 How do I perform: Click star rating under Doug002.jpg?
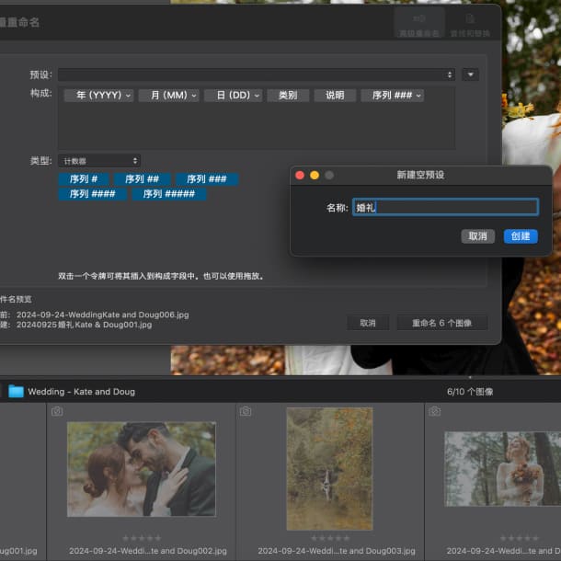click(x=142, y=538)
